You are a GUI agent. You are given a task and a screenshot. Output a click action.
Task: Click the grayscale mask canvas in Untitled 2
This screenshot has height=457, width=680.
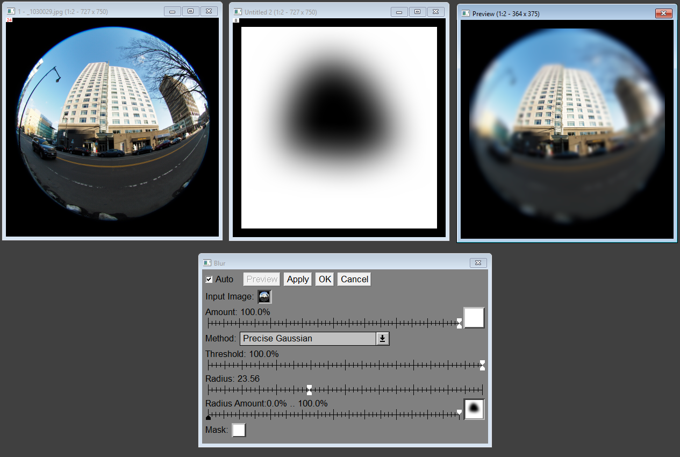click(x=339, y=128)
